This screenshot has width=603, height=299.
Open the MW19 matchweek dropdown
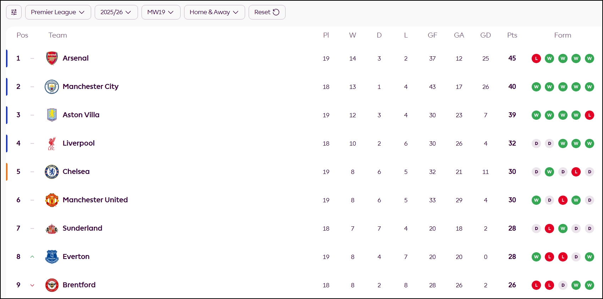[161, 12]
